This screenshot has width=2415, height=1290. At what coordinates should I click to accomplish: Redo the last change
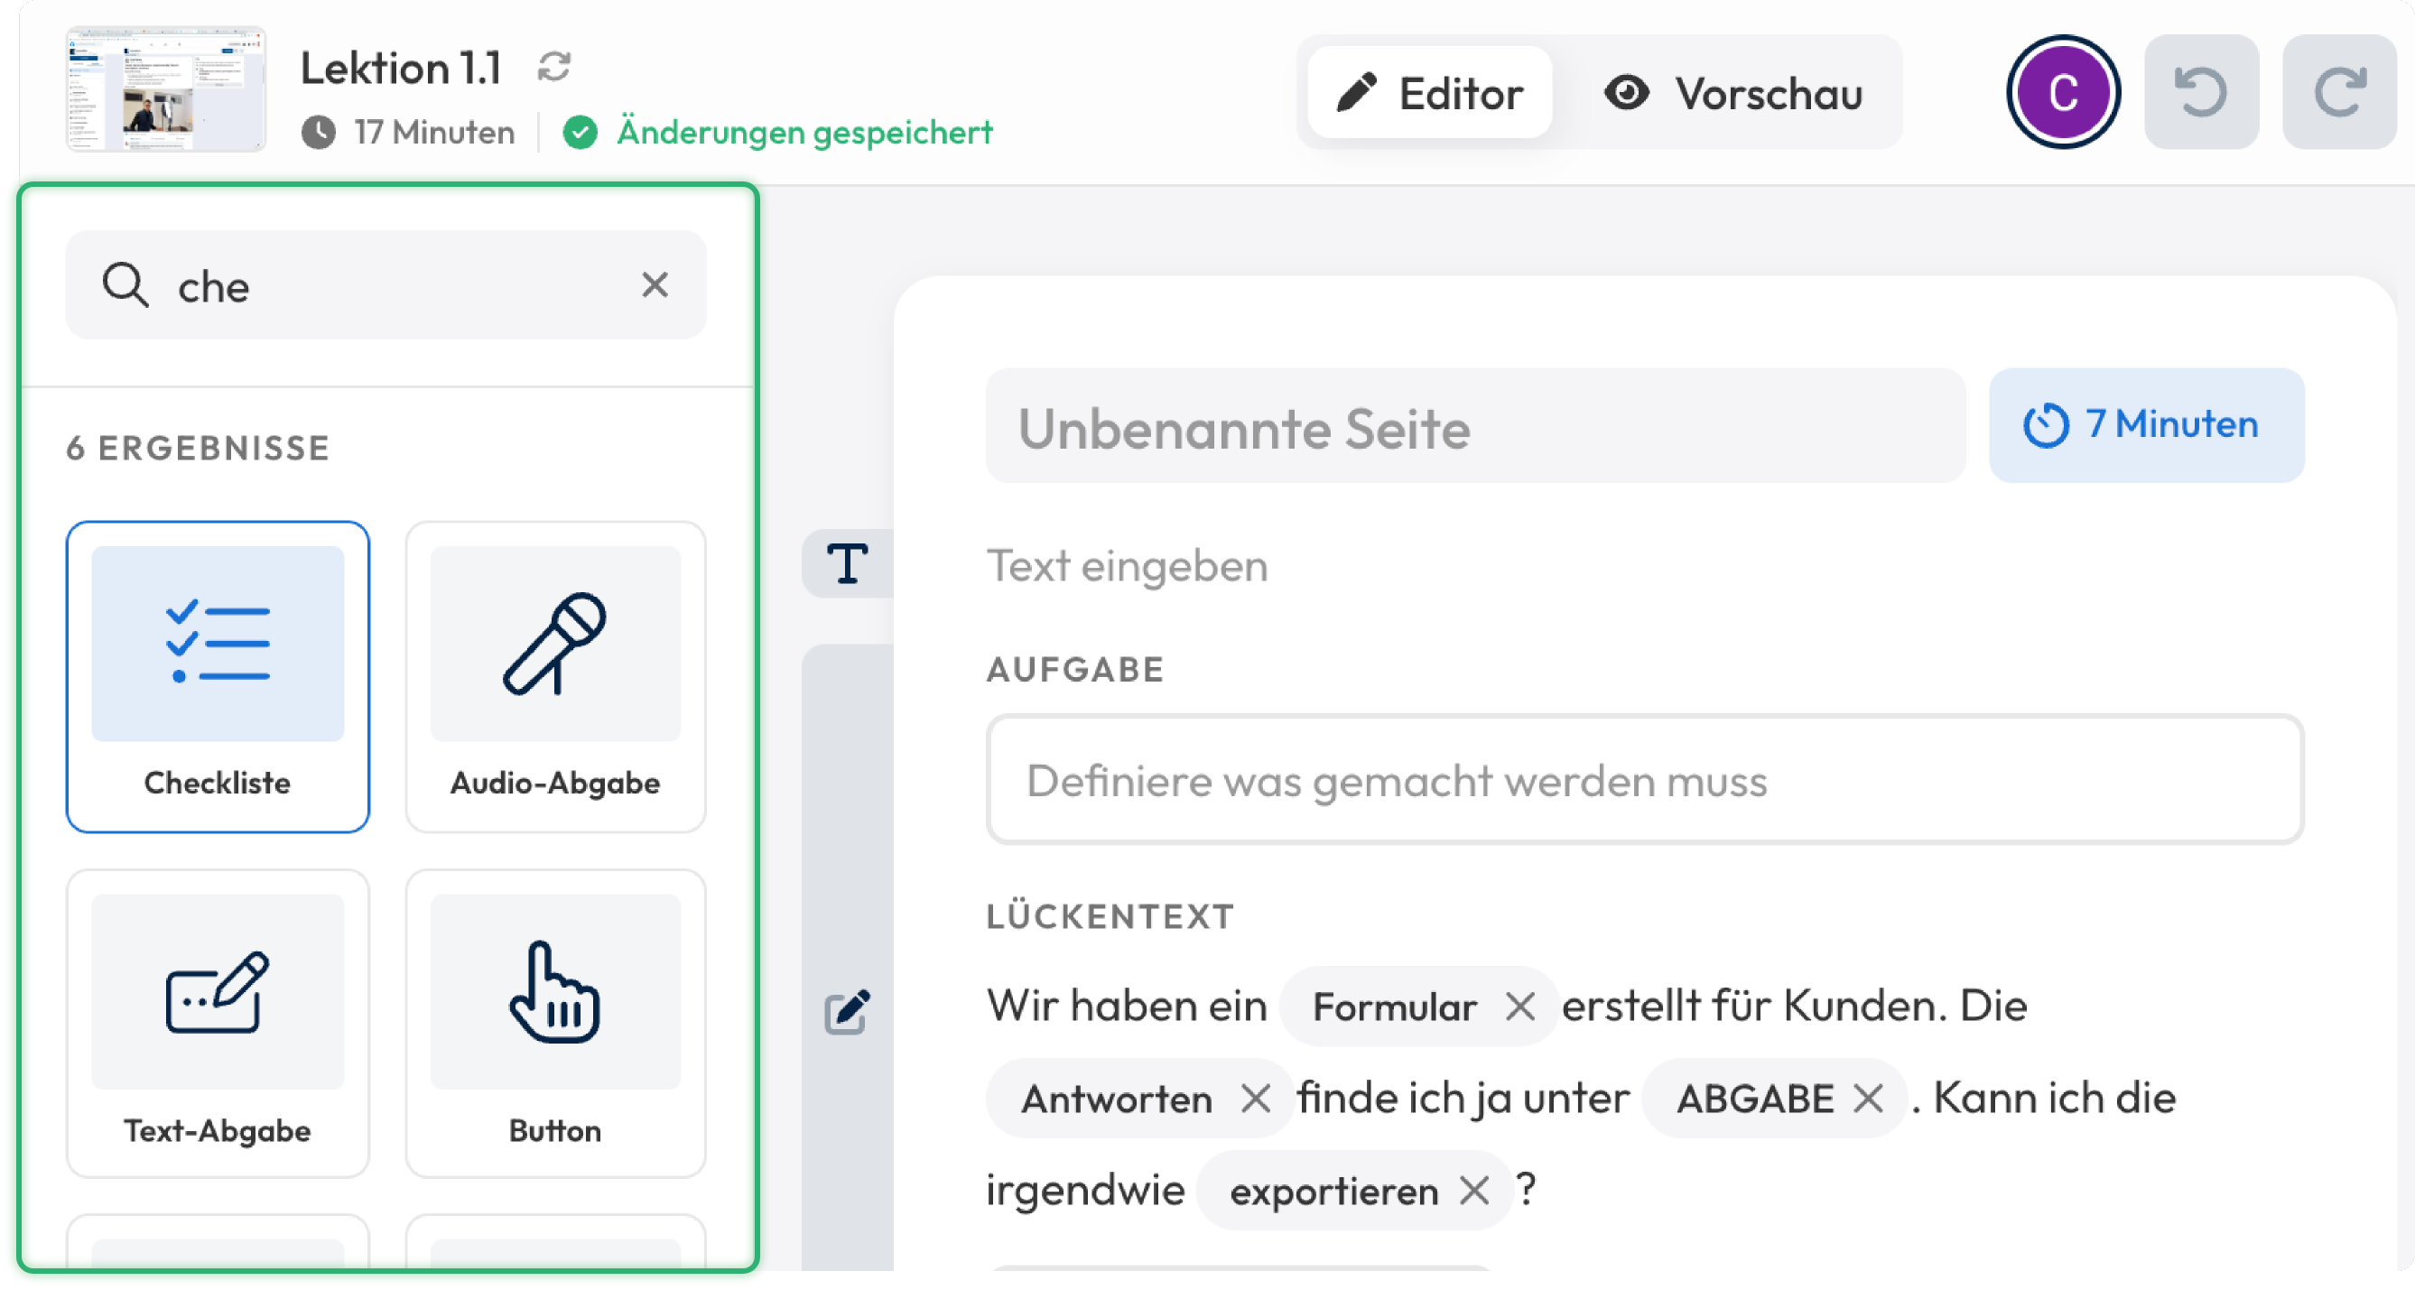pyautogui.click(x=2338, y=93)
